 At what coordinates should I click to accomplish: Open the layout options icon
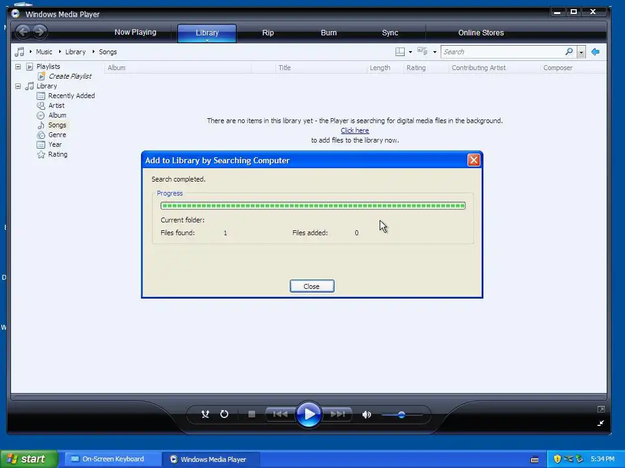[x=400, y=52]
